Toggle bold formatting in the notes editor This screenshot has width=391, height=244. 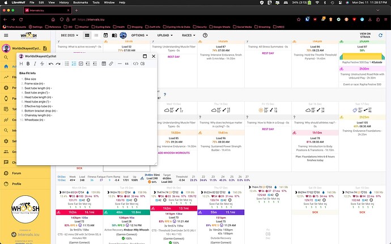point(28,64)
